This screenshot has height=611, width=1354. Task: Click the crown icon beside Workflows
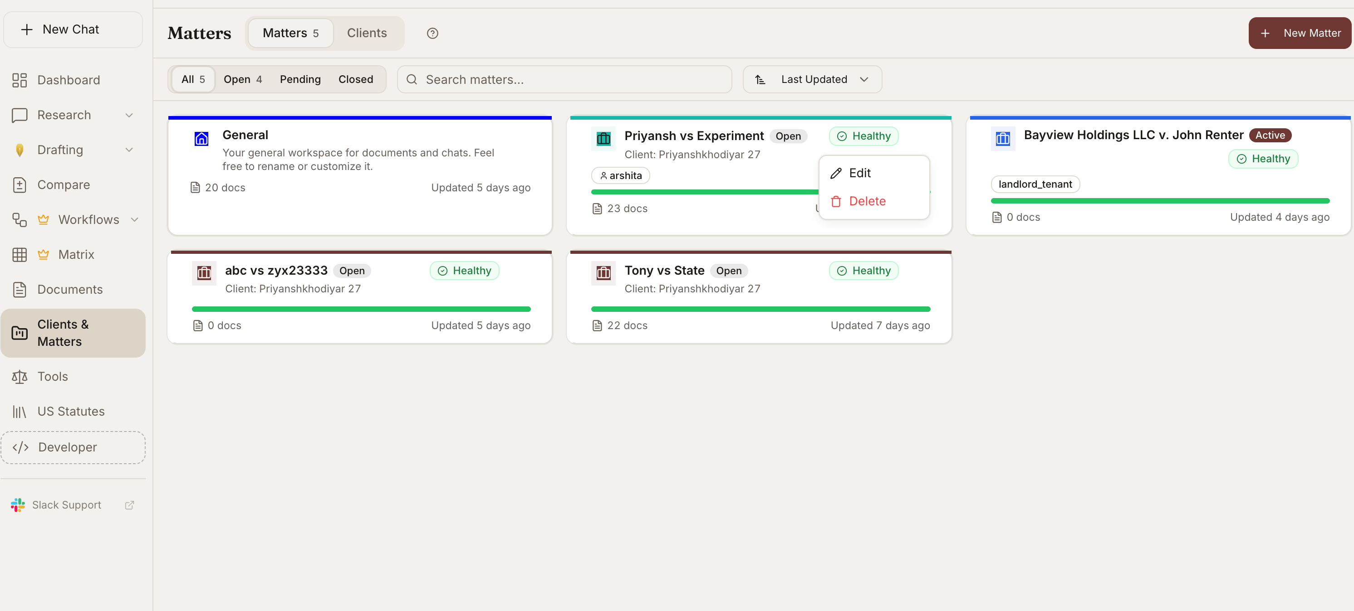[43, 219]
